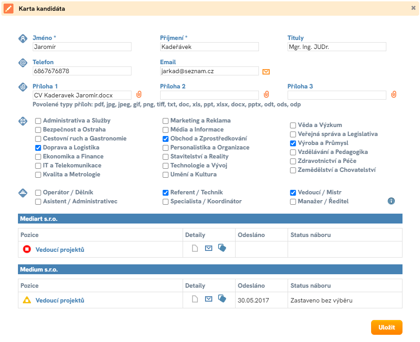Click the envelope icon in Medium s.r.o. row
Viewport: 420px width, 342px height.
click(x=208, y=299)
